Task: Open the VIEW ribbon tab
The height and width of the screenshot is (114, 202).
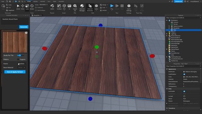Action: 55,1
